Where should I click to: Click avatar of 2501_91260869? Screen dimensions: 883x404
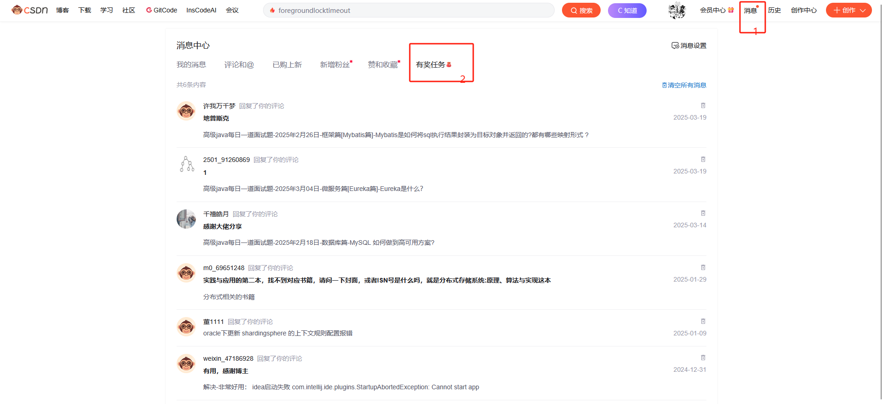186,165
